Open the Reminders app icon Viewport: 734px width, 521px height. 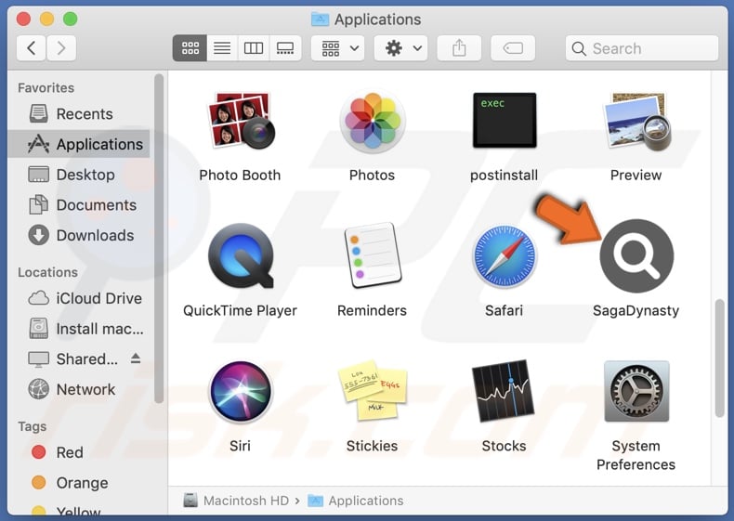coord(373,255)
